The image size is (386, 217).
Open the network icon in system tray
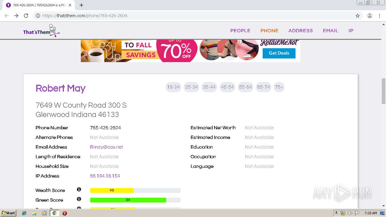pyautogui.click(x=343, y=213)
